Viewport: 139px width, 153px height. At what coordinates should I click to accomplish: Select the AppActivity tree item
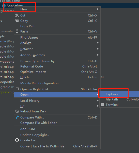[x=15, y=6]
